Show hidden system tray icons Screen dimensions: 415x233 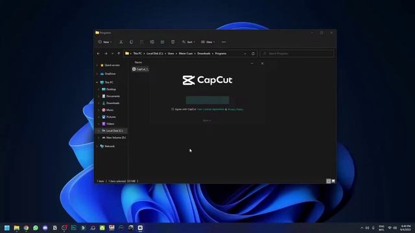tap(362, 228)
